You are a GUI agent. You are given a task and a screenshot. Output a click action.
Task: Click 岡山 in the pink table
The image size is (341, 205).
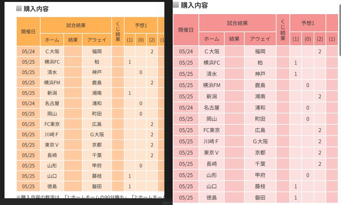point(212,119)
